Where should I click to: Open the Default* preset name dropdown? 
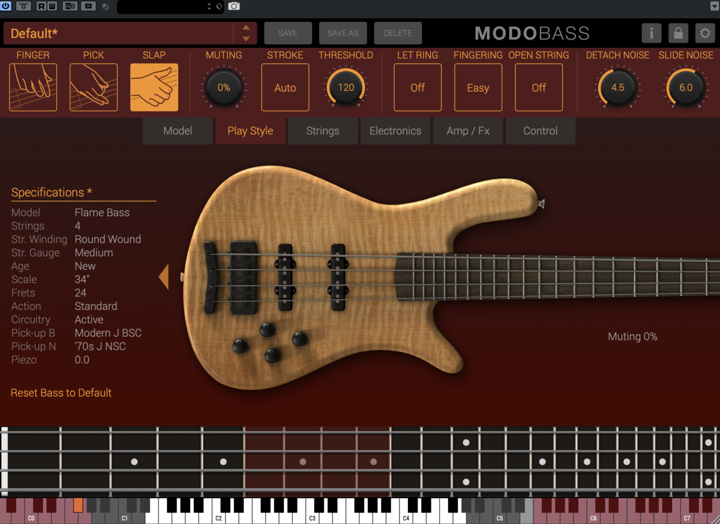coord(118,34)
